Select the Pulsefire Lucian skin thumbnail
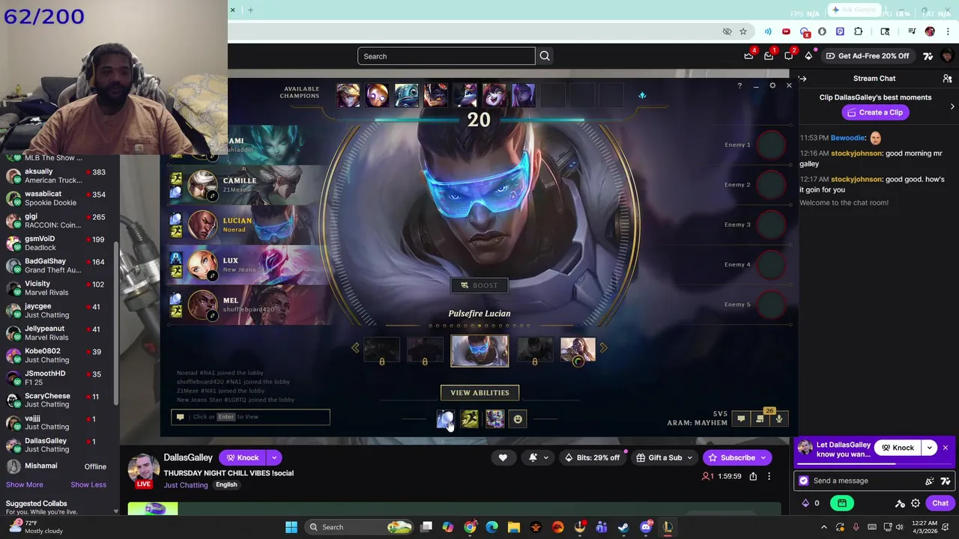Viewport: 959px width, 539px height. coord(479,351)
